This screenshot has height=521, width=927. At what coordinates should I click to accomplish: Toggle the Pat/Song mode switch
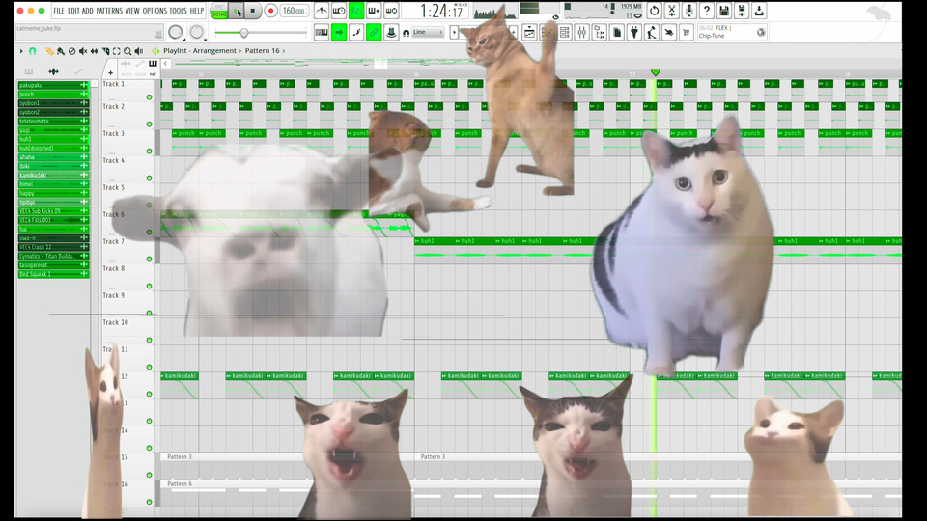point(219,11)
